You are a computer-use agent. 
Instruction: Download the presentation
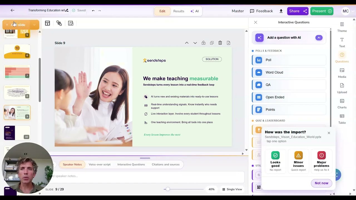point(281,11)
